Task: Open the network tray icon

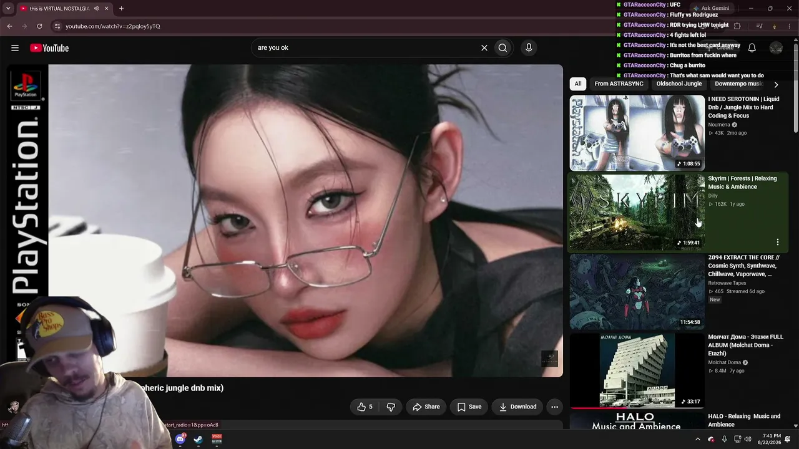Action: coord(737,439)
